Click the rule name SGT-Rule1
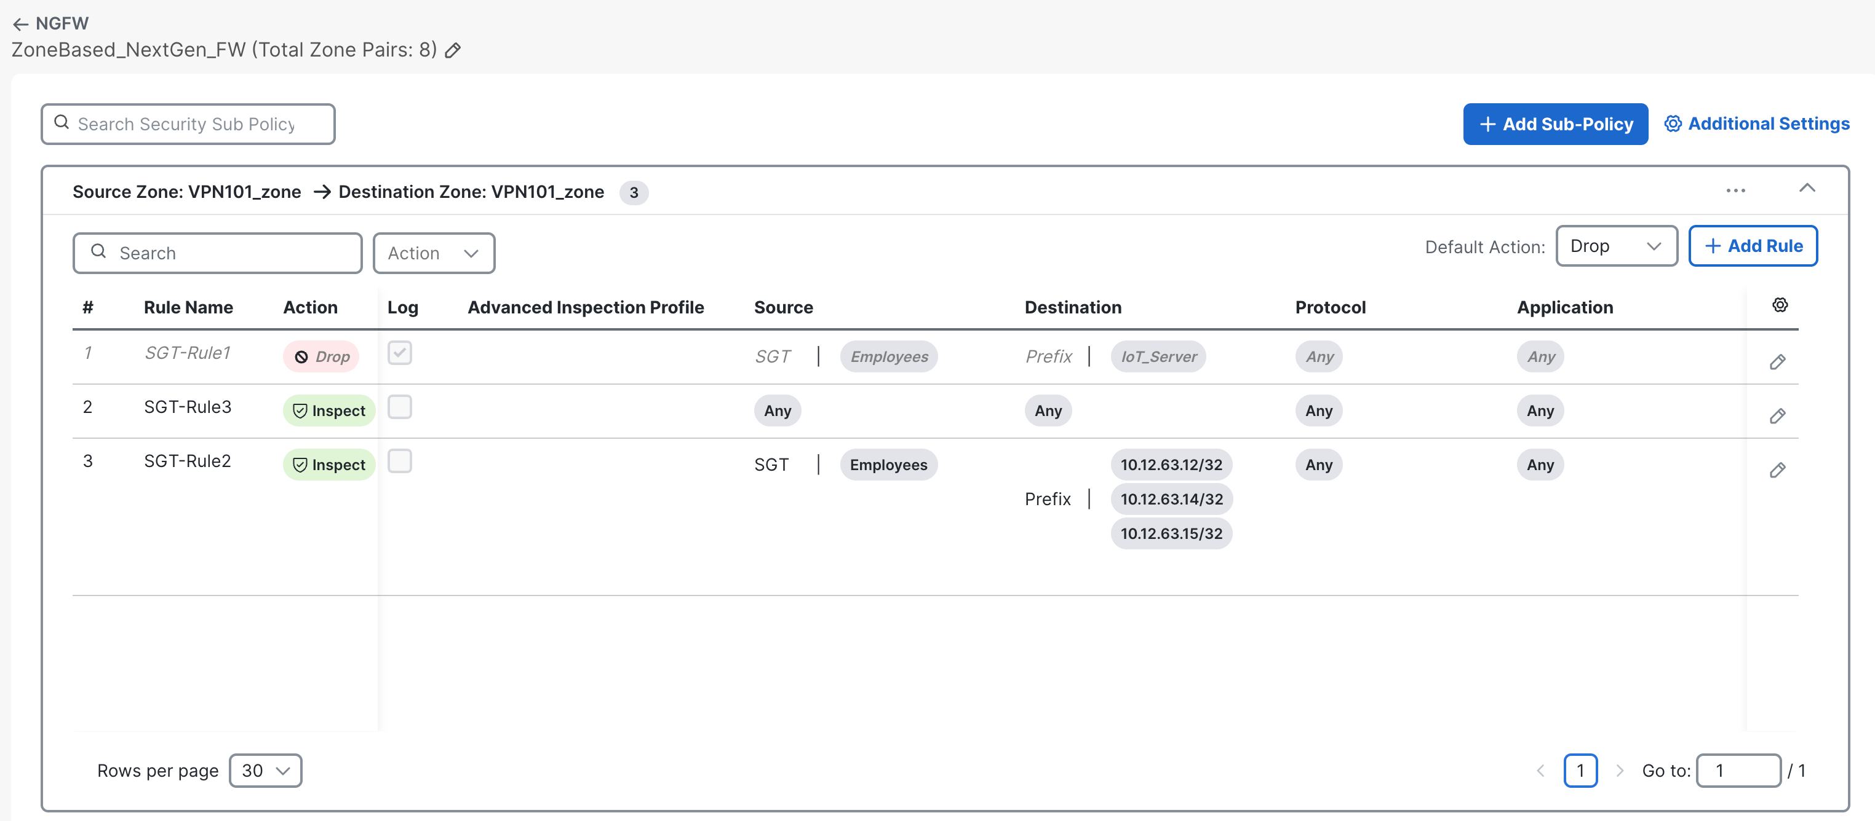The height and width of the screenshot is (821, 1875). tap(188, 353)
